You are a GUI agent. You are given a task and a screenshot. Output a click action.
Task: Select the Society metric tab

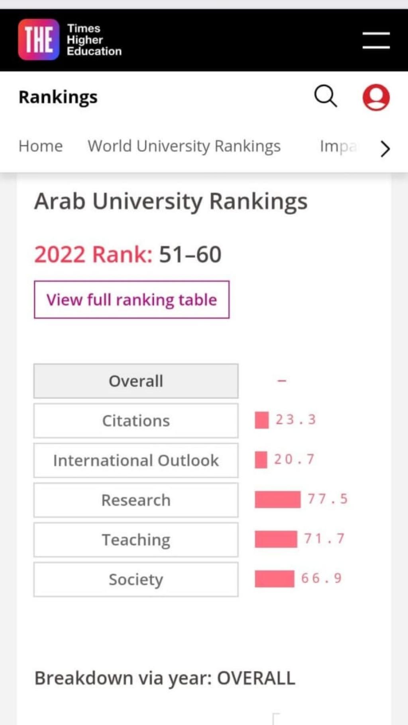[136, 580]
